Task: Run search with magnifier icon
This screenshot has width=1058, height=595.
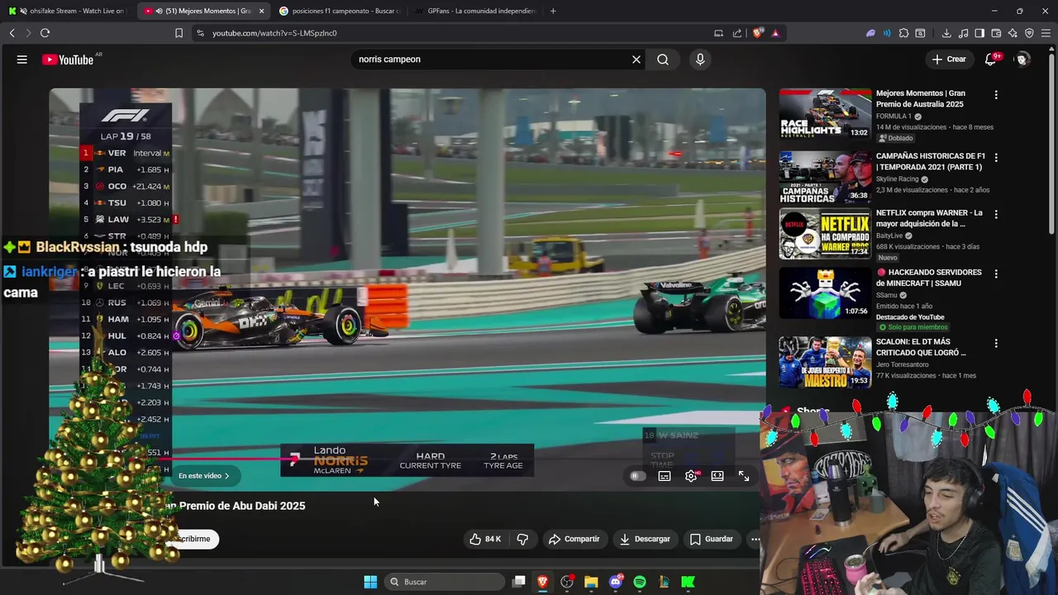Action: pyautogui.click(x=663, y=59)
